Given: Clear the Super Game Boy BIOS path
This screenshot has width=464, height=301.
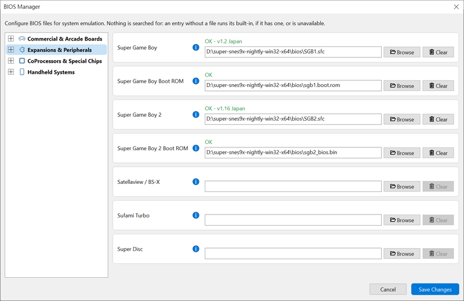Looking at the screenshot, I should [438, 52].
